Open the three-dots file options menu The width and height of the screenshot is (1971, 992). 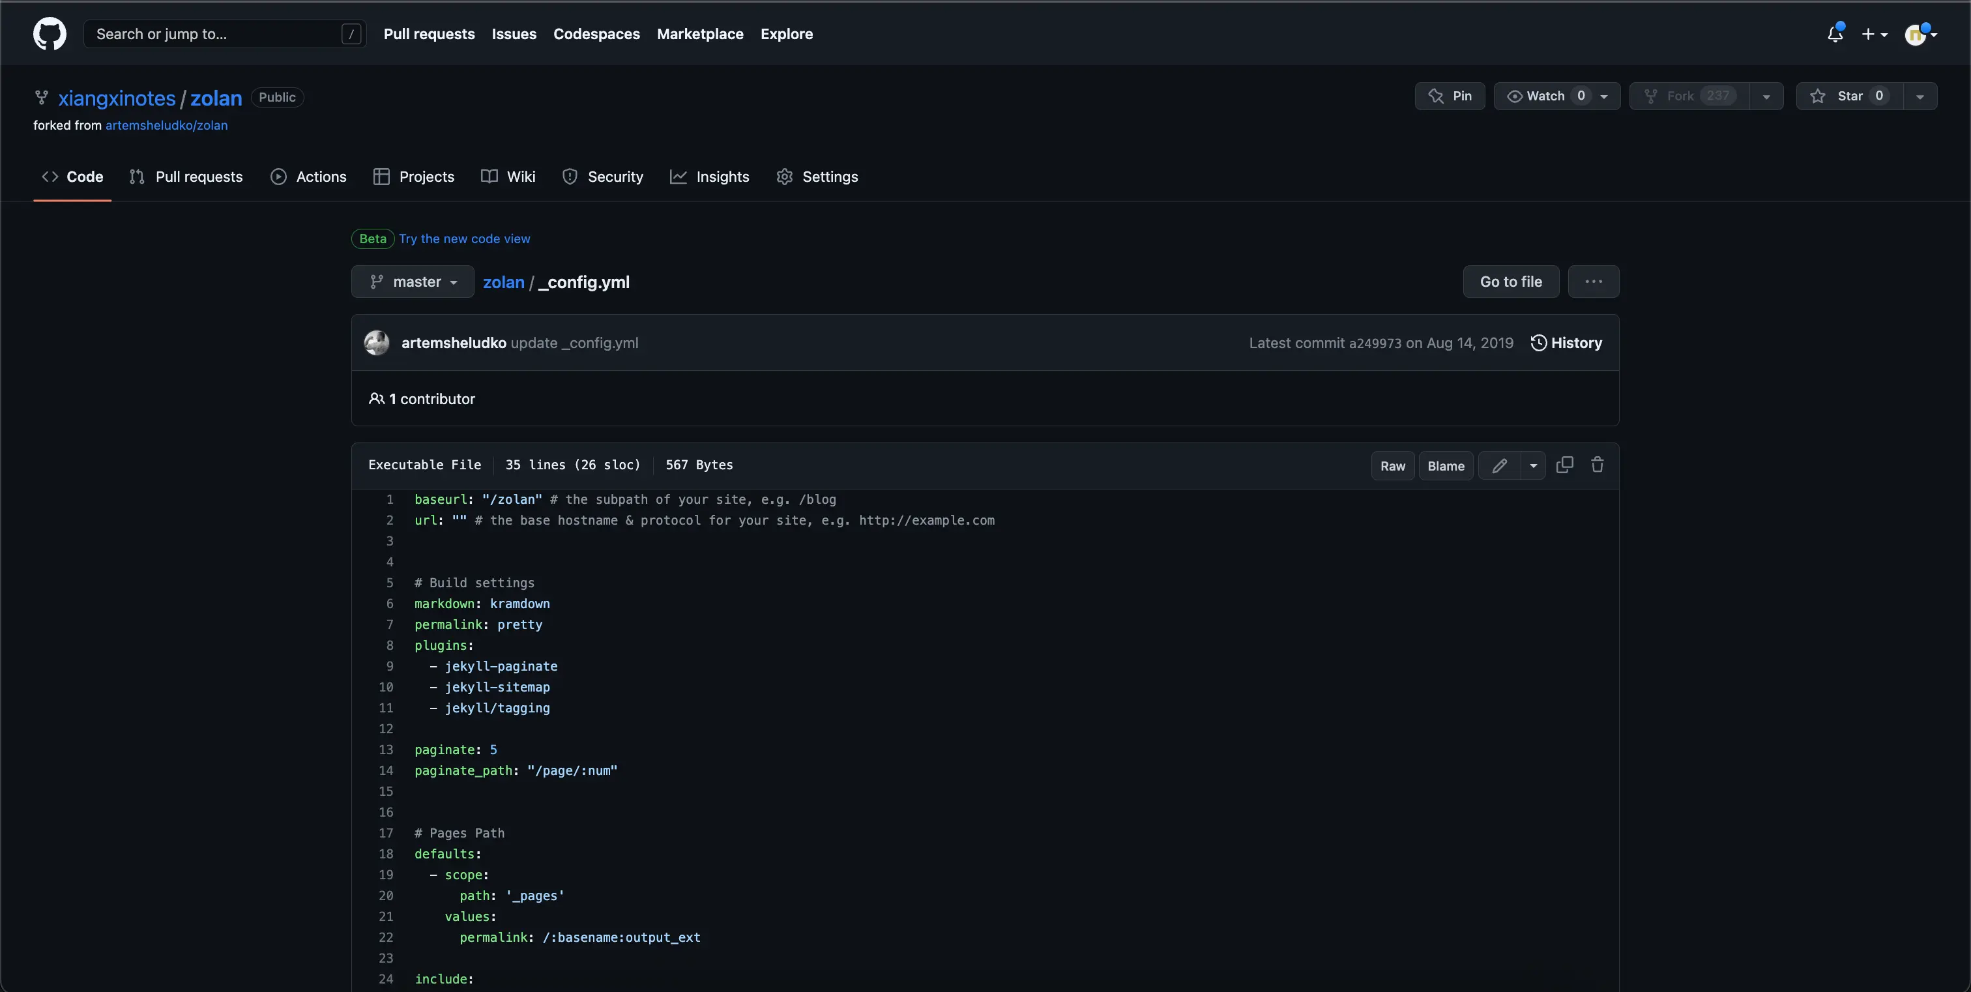click(x=1593, y=282)
